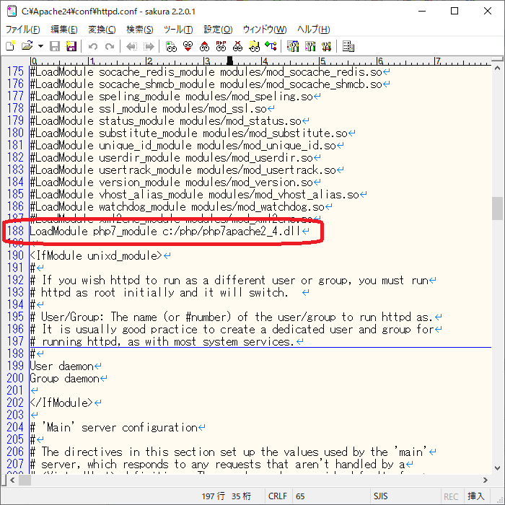
Task: Clear search marks with the red X binoculars
Action: 237,46
